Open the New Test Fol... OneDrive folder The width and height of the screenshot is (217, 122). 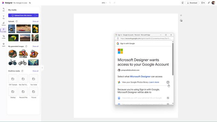[23, 79]
